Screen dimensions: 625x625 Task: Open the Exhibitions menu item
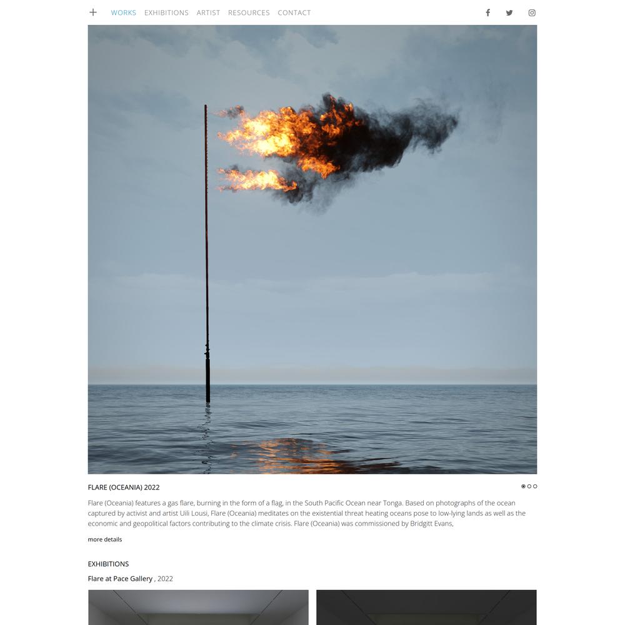[x=166, y=12]
